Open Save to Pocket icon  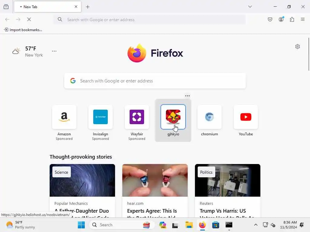click(270, 19)
